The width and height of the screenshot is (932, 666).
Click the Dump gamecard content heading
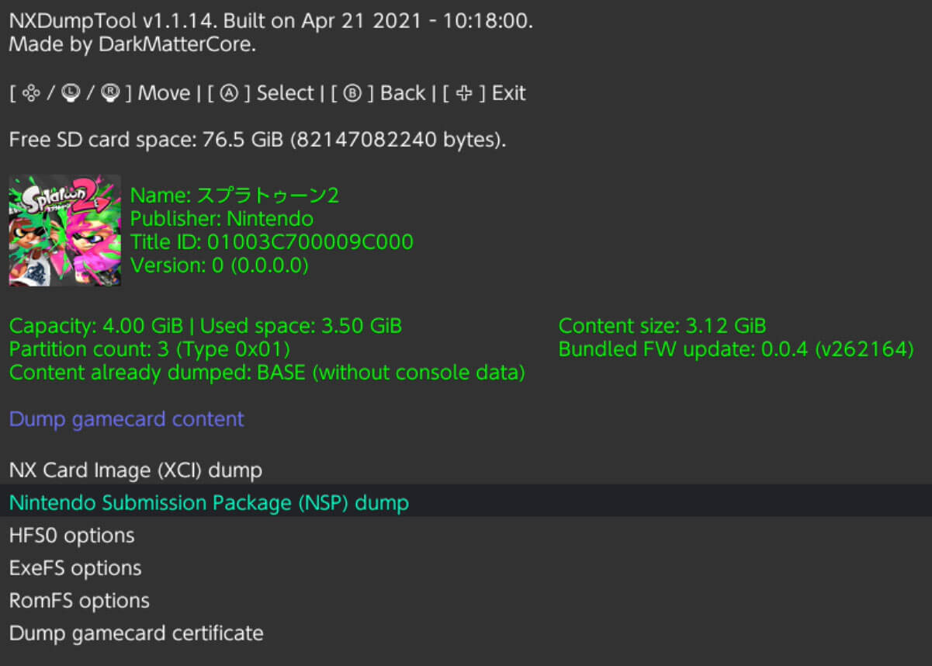coord(126,419)
